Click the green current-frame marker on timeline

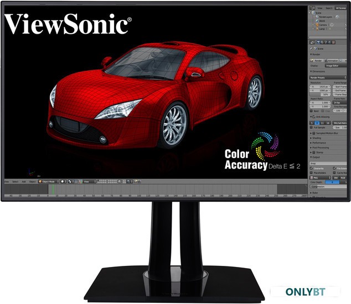point(53,190)
